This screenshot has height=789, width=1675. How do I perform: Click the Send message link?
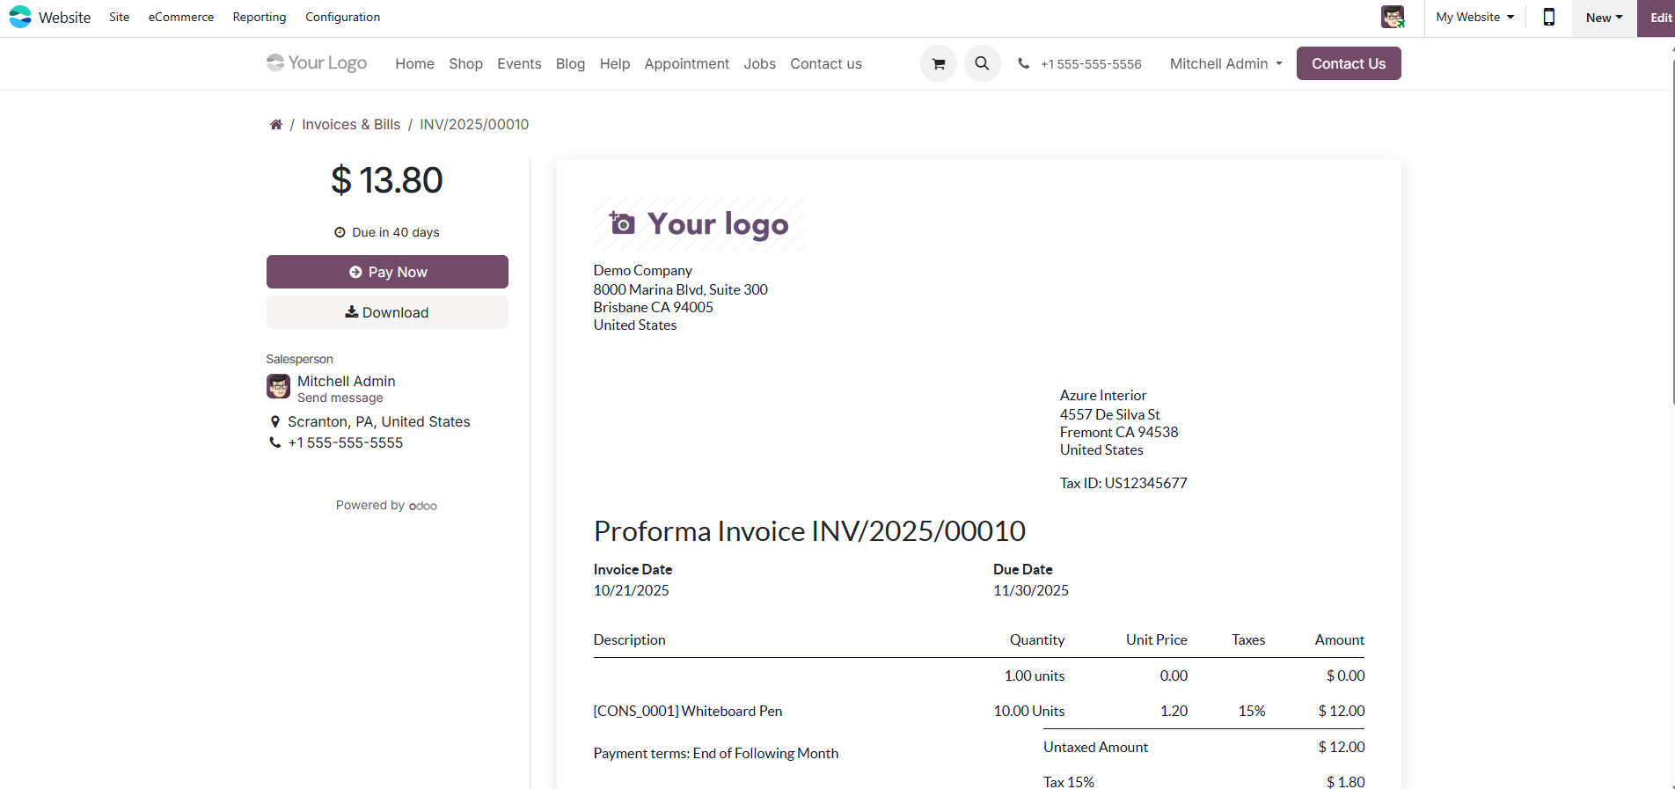click(340, 398)
